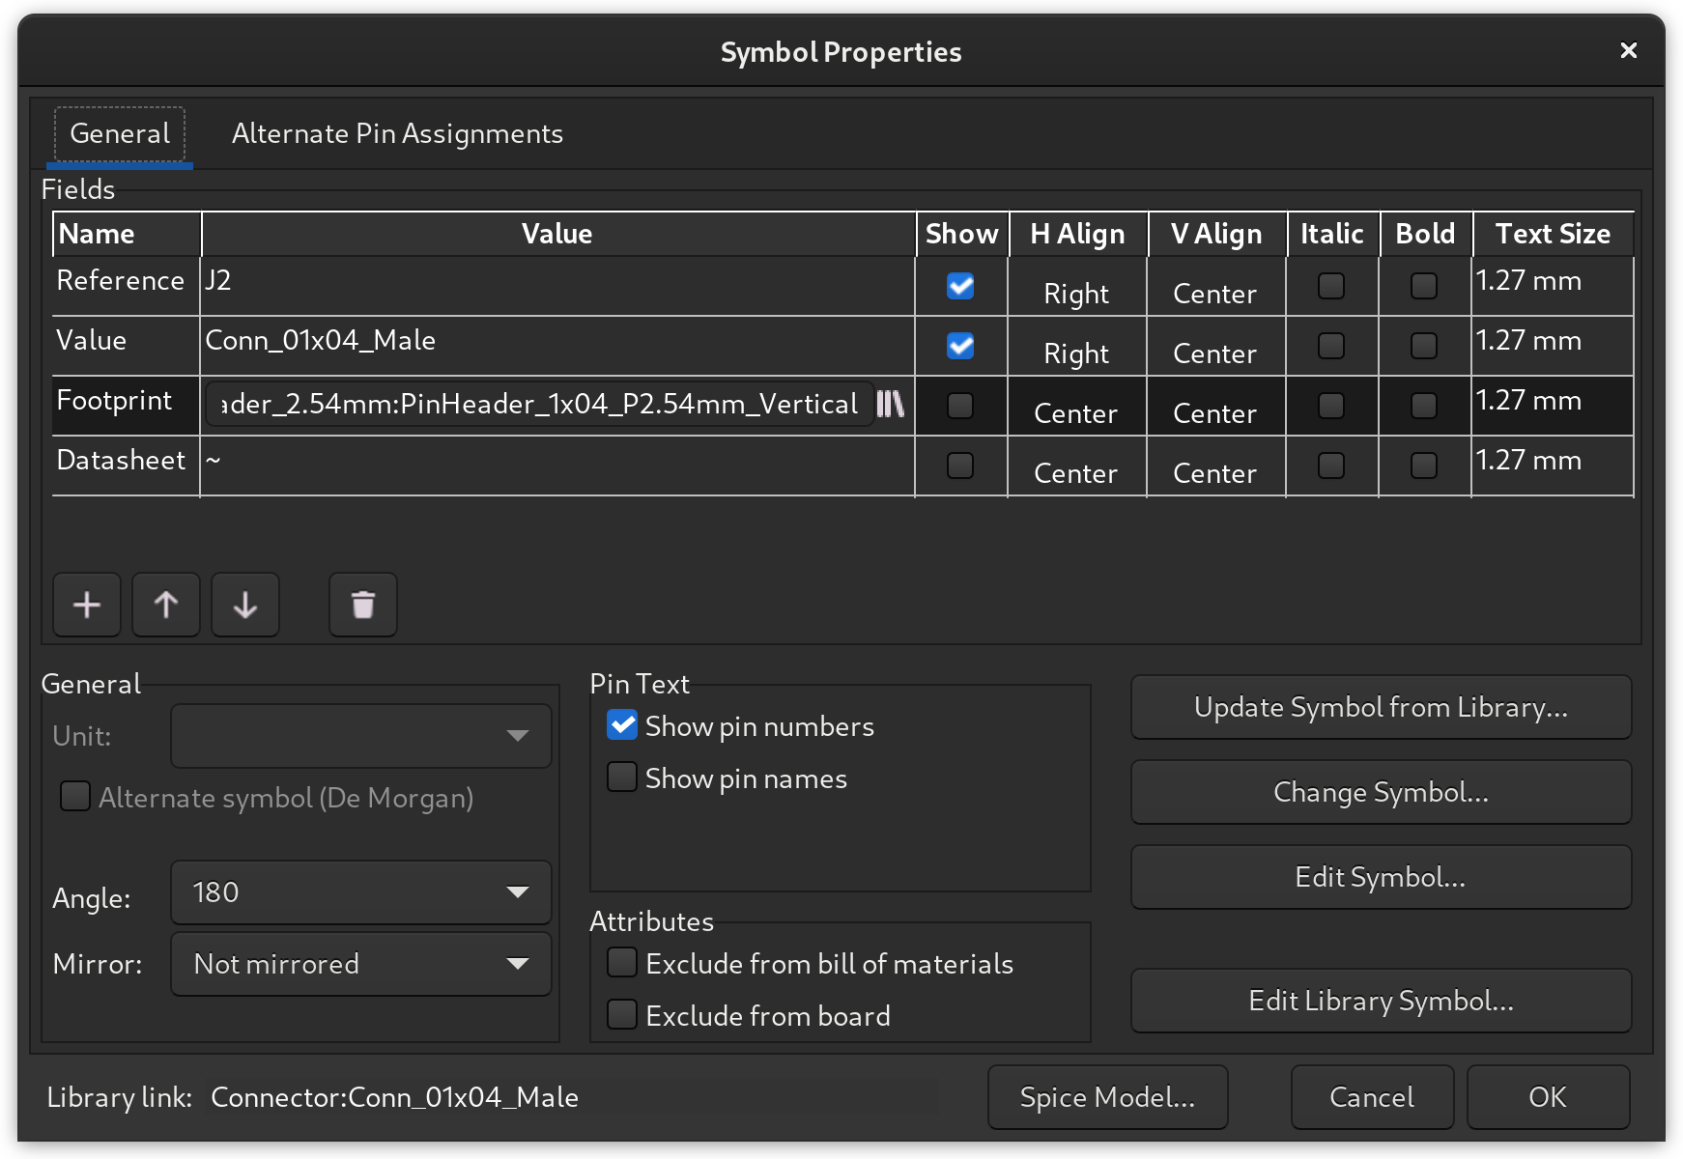Click the move field down arrow icon
The width and height of the screenshot is (1683, 1159).
(x=245, y=606)
